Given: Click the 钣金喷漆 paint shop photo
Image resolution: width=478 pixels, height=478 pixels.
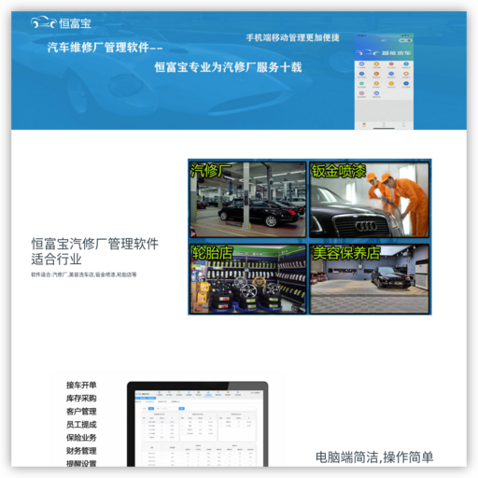Looking at the screenshot, I should pyautogui.click(x=369, y=200).
